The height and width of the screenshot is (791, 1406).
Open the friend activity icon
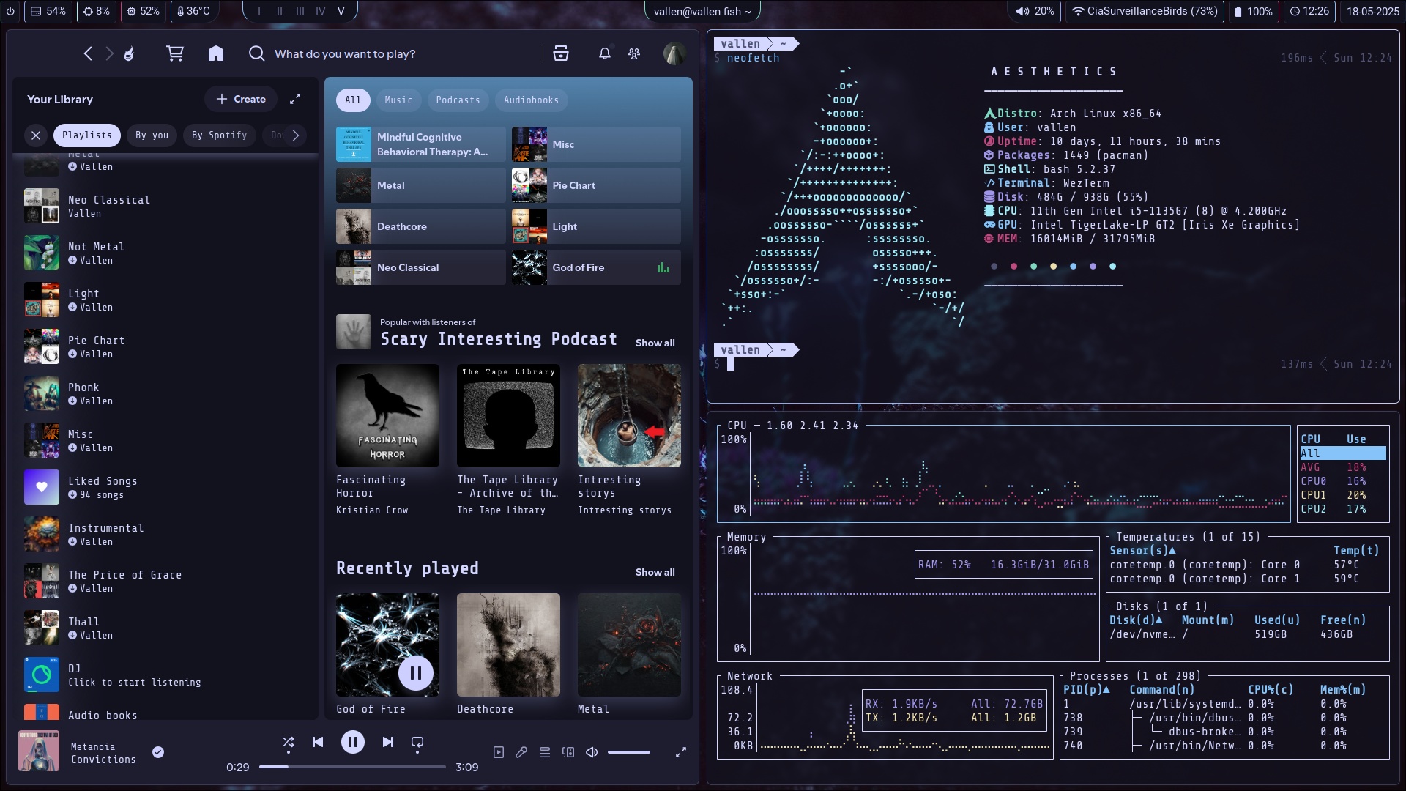(x=634, y=53)
